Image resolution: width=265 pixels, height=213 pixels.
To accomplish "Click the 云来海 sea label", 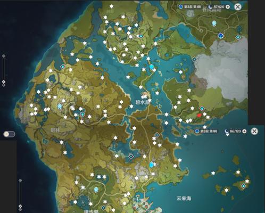I will (x=184, y=198).
